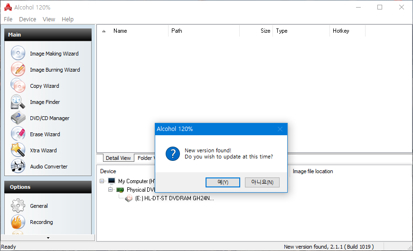413x251 pixels.
Task: Click the Device column header
Action: point(108,171)
